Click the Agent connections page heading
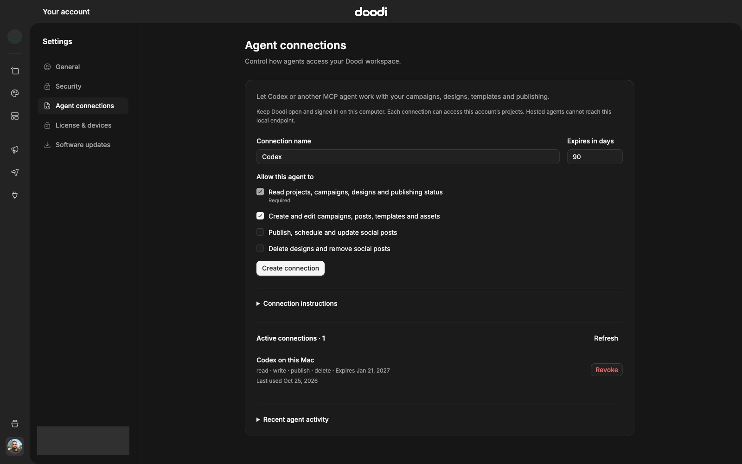742x464 pixels. [295, 45]
